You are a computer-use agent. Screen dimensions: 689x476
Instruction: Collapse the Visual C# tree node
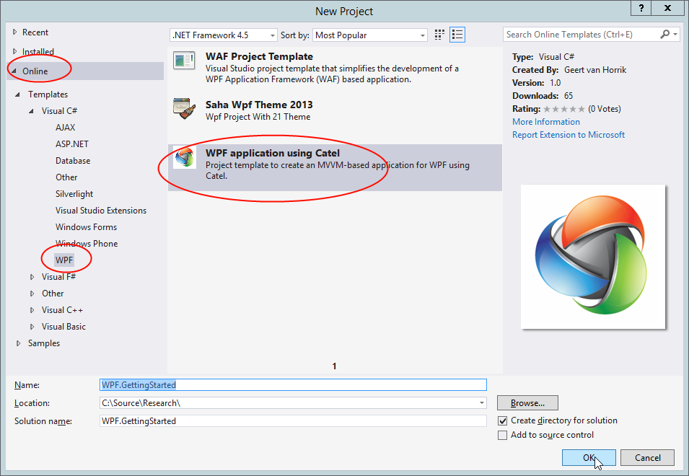31,111
